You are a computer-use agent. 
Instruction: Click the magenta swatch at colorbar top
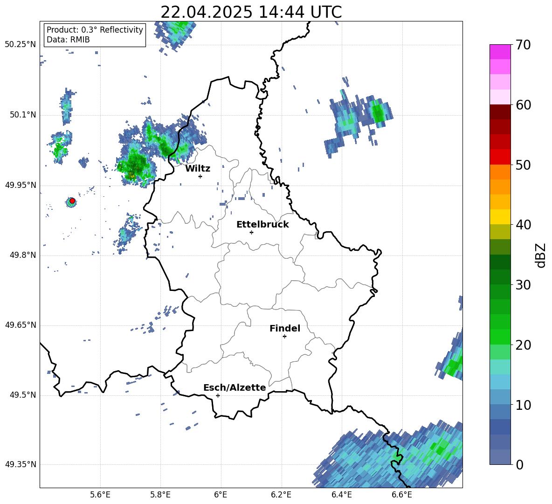click(500, 52)
